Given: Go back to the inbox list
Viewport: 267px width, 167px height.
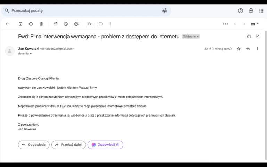Looking at the screenshot, I should [7, 24].
